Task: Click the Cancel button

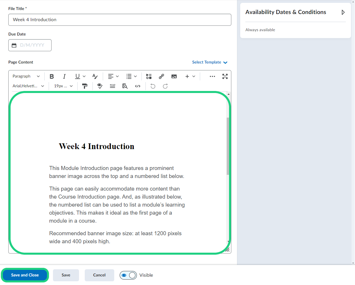Action: [99, 275]
